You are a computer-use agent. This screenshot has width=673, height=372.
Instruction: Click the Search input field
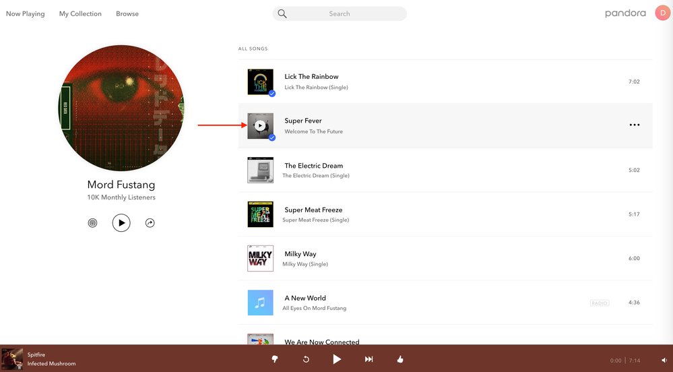point(340,13)
